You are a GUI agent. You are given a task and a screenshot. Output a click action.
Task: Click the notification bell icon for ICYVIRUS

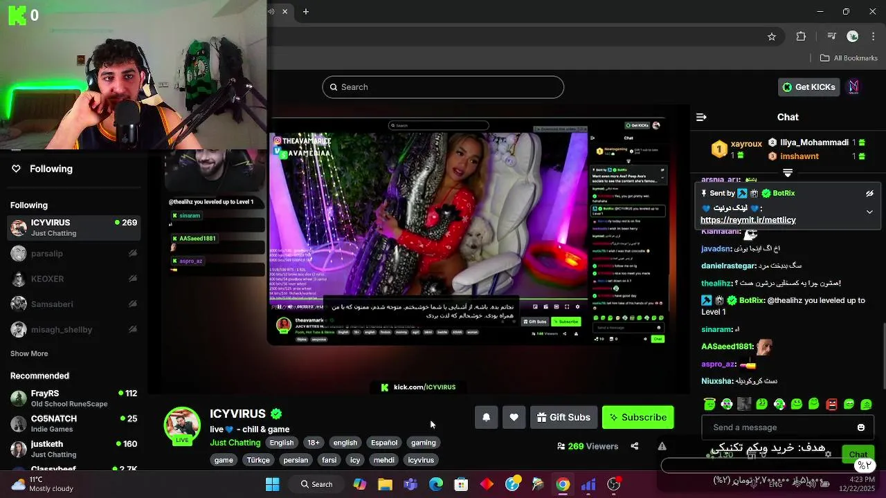coord(486,417)
